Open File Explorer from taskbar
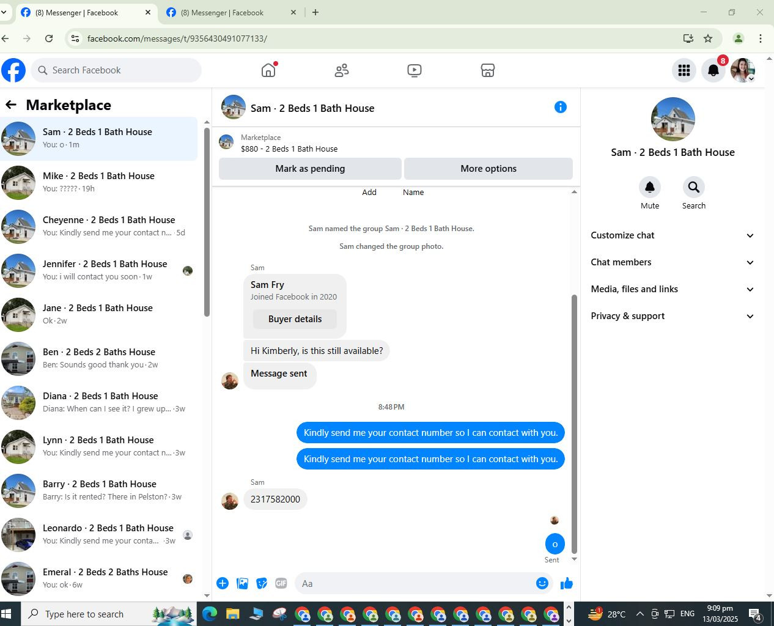 [233, 614]
